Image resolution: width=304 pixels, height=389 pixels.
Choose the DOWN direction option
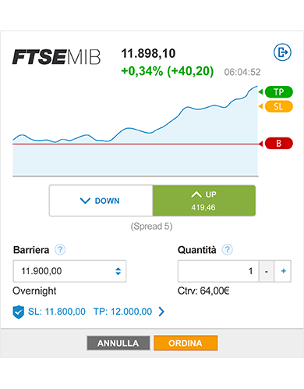pos(101,201)
